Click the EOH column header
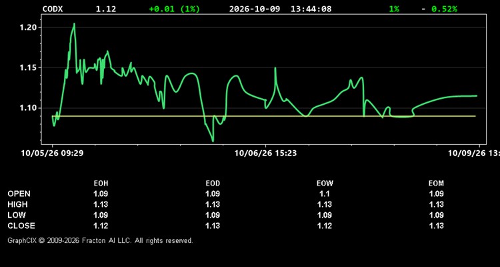The height and width of the screenshot is (267, 500). coord(101,184)
